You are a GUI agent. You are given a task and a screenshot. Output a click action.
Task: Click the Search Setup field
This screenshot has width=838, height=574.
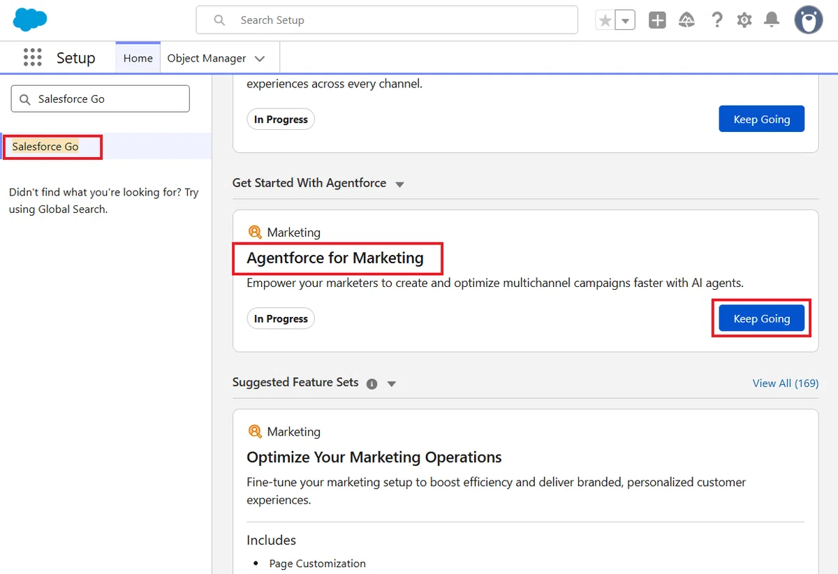(x=387, y=20)
